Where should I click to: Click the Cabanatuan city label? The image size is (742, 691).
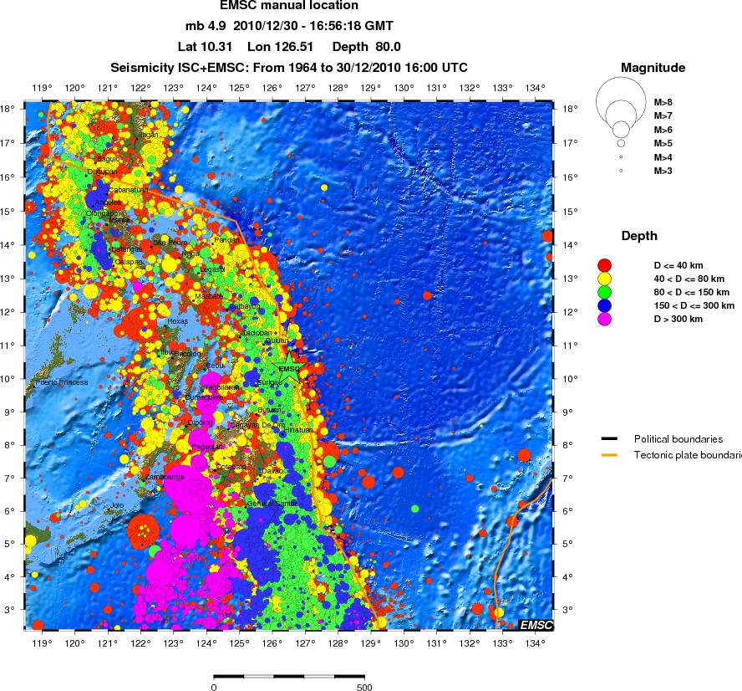click(x=128, y=190)
